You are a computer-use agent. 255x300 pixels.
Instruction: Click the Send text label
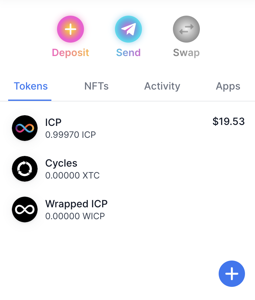pyautogui.click(x=128, y=52)
